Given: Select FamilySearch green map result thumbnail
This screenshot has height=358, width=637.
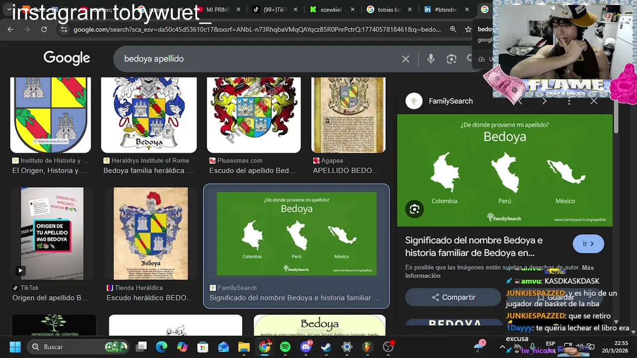Looking at the screenshot, I should click(297, 234).
